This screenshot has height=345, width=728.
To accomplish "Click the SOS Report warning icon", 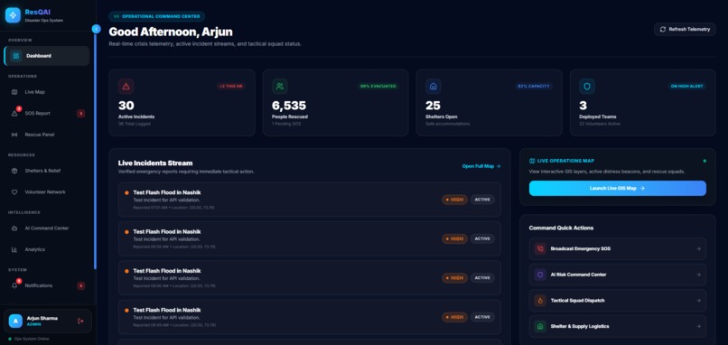I will (x=14, y=113).
